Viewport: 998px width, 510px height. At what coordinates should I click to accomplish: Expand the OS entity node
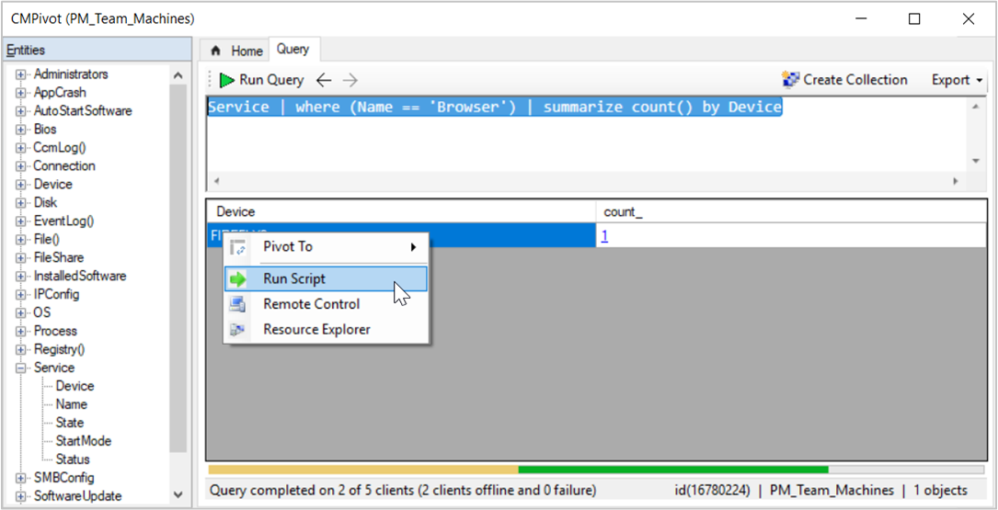click(x=22, y=313)
